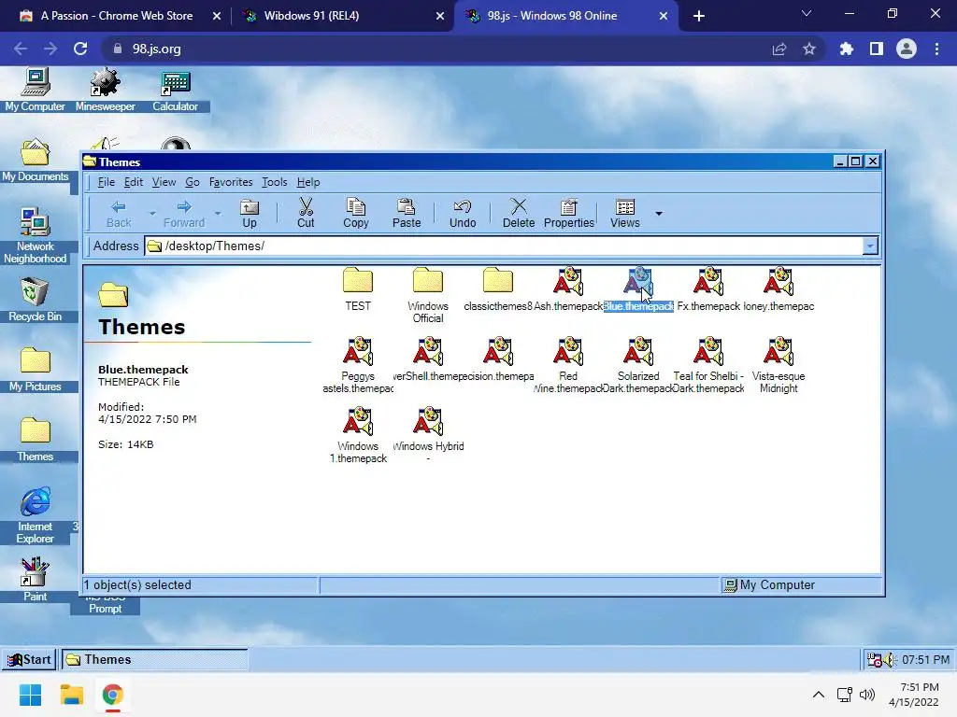Expand the Forward history dropdown arrow
Image resolution: width=957 pixels, height=717 pixels.
[217, 214]
